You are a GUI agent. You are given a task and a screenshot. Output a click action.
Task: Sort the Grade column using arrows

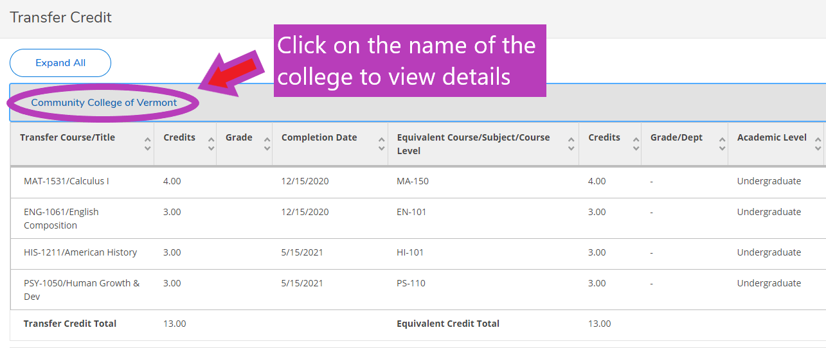point(267,144)
